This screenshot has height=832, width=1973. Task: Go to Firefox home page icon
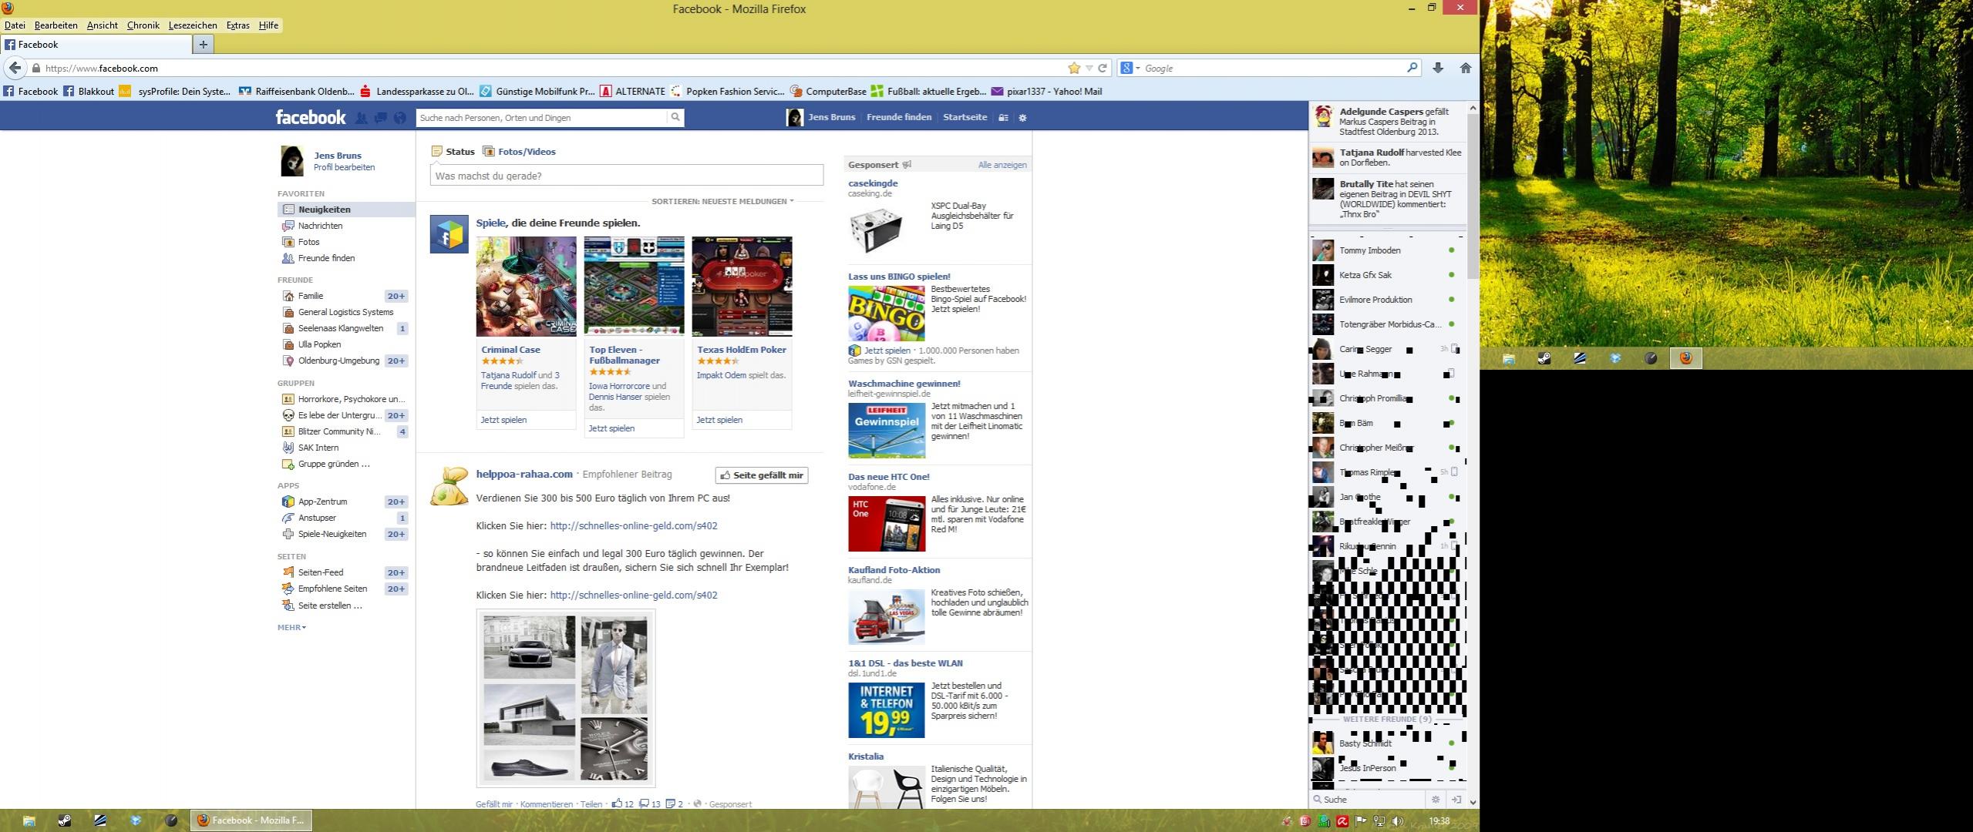click(x=1465, y=68)
